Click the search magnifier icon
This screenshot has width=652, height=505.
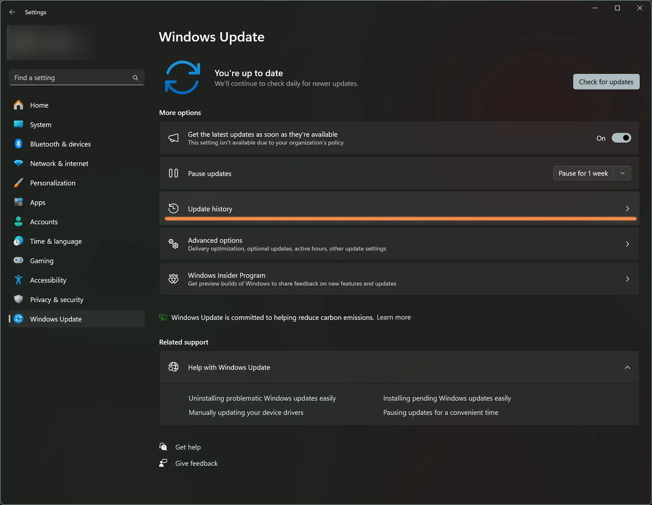coord(135,78)
